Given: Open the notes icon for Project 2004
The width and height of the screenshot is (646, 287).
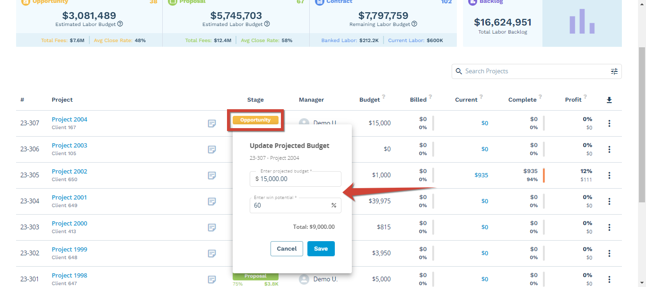Looking at the screenshot, I should pyautogui.click(x=211, y=123).
